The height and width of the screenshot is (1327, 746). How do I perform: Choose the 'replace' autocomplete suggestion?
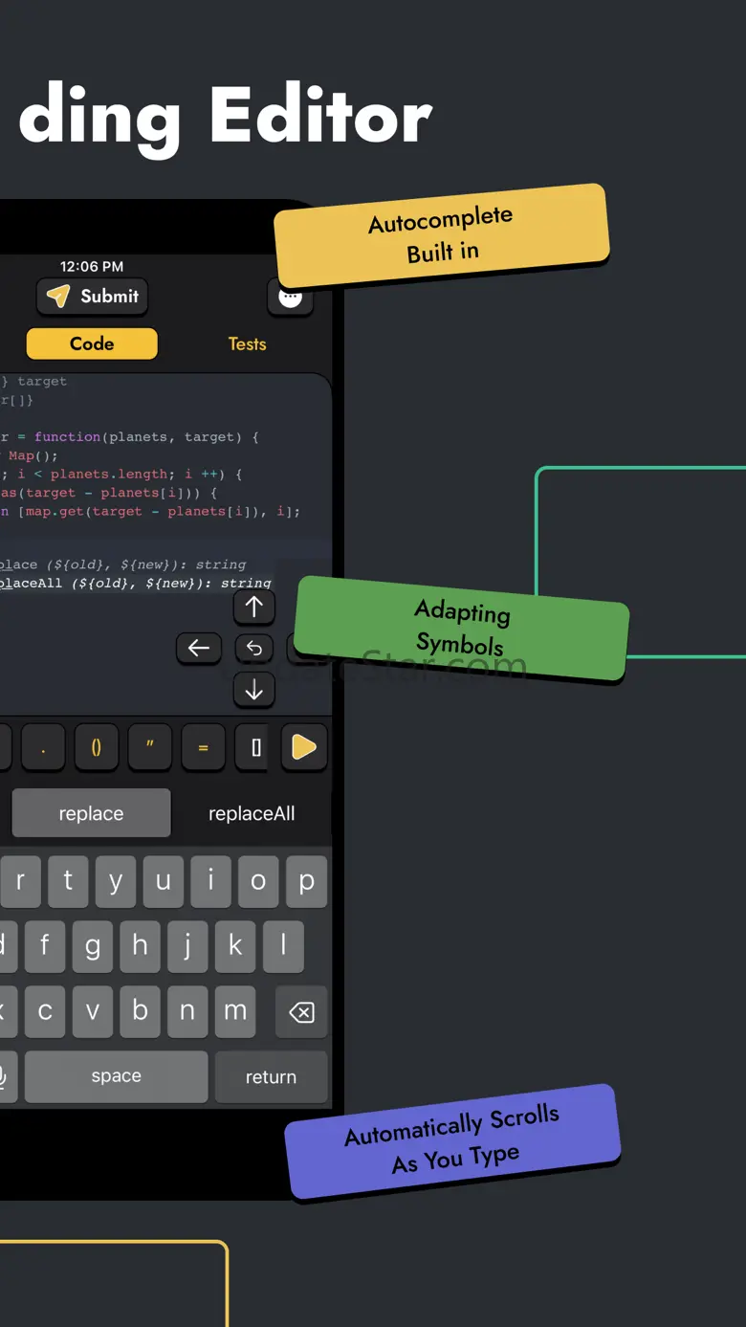pos(91,813)
